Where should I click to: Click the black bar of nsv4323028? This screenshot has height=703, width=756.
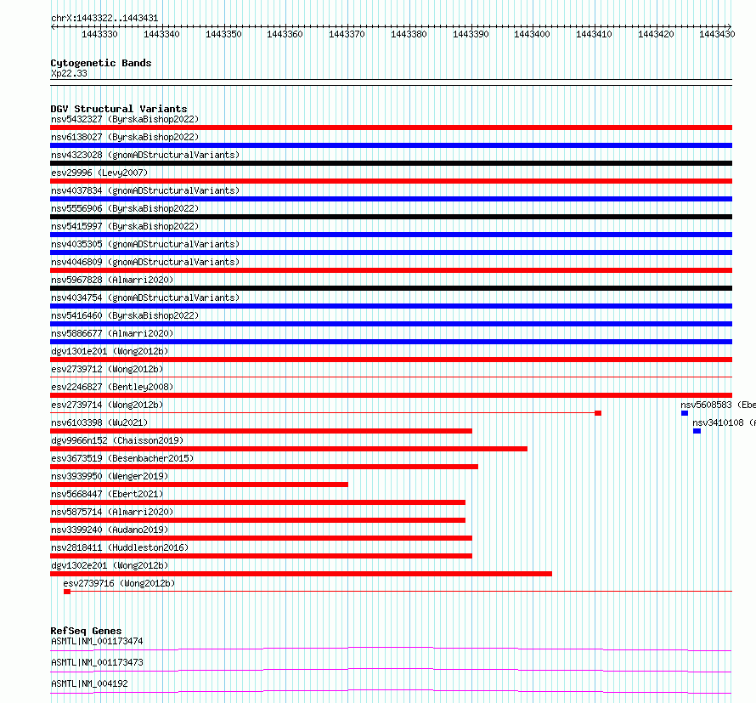391,163
